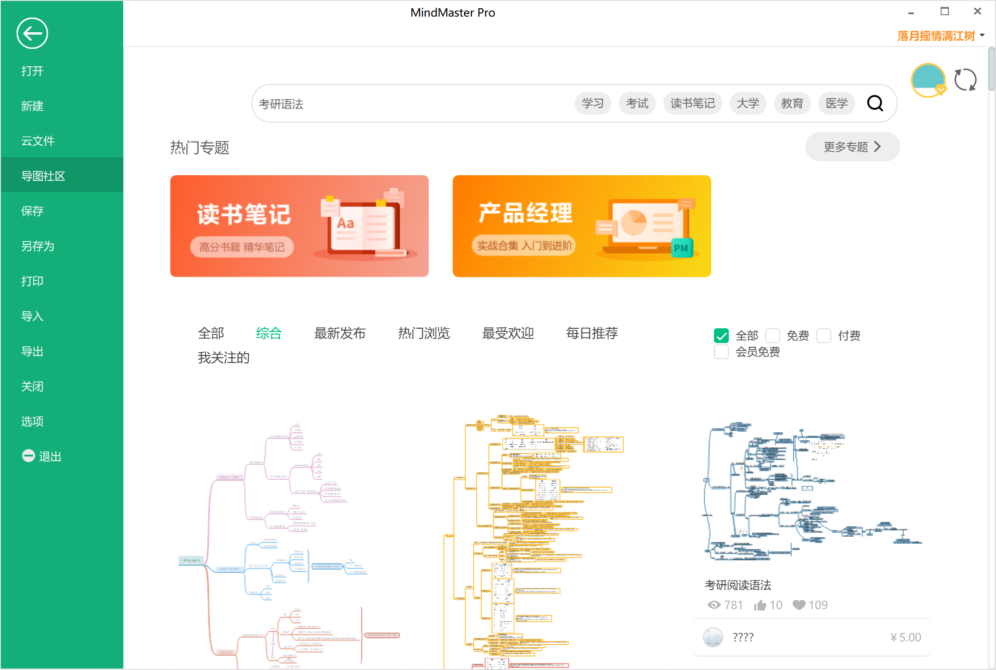Open 云文件 in the sidebar
The image size is (996, 670).
click(x=62, y=141)
